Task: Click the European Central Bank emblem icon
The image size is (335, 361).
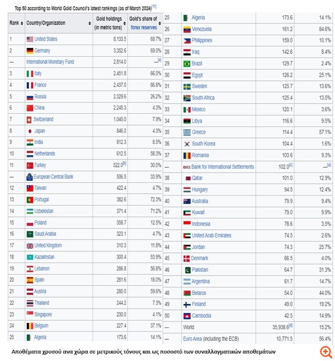Action: click(x=29, y=177)
